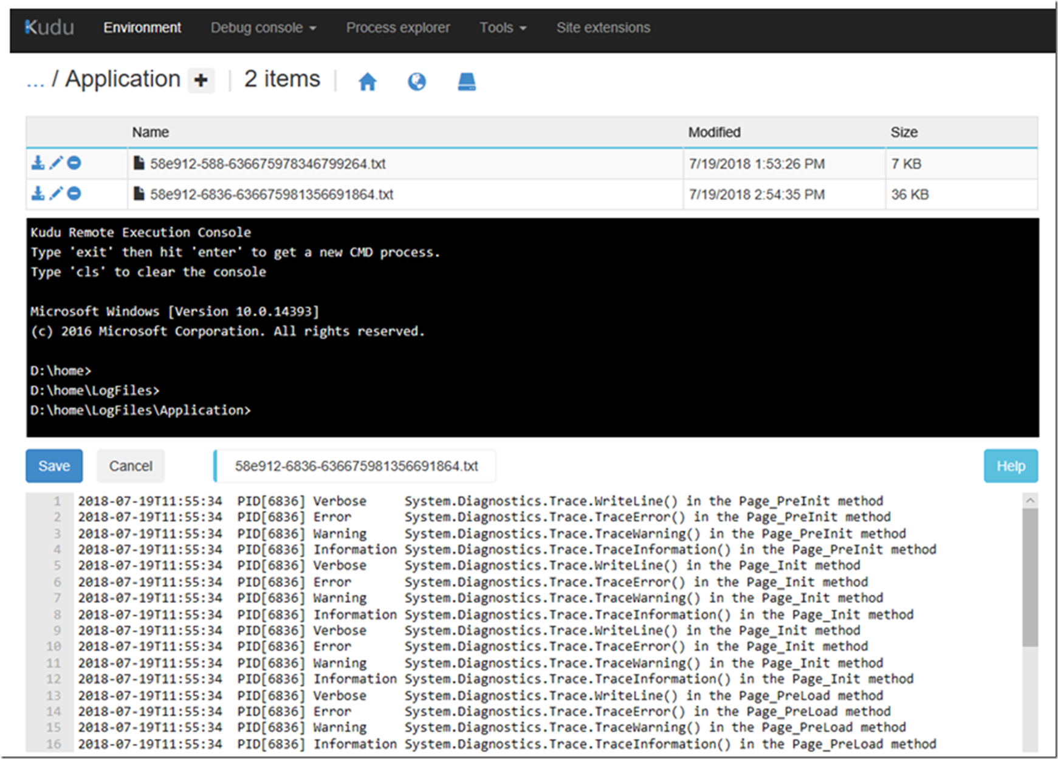The width and height of the screenshot is (1058, 759).
Task: Download file 58e912-6836-636675981356691864.txt
Action: pyautogui.click(x=38, y=193)
